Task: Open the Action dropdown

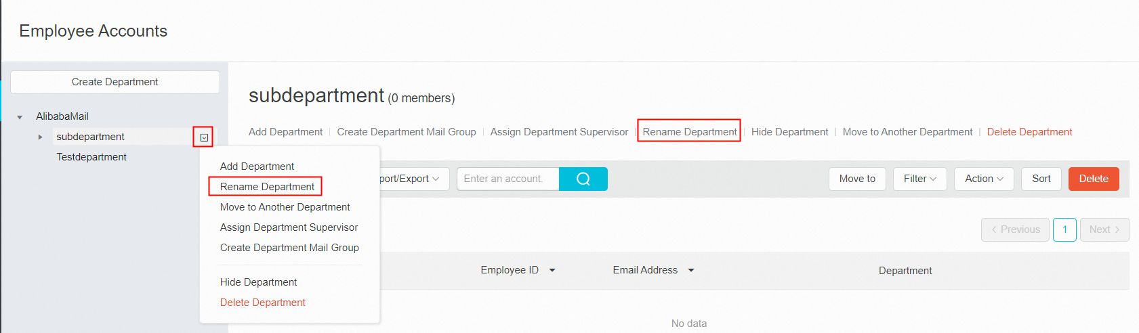Action: tap(984, 179)
